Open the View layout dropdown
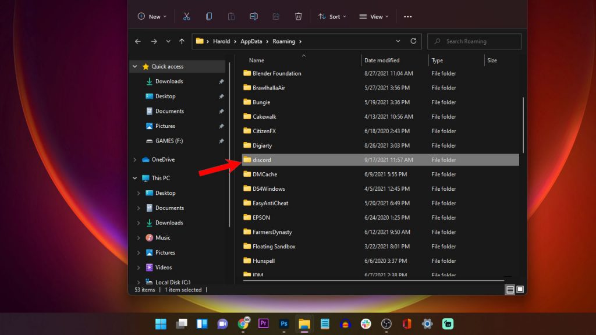This screenshot has width=596, height=335. (374, 16)
